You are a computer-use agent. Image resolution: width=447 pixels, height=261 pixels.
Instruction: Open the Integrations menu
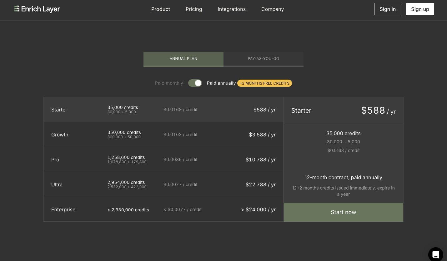(232, 9)
